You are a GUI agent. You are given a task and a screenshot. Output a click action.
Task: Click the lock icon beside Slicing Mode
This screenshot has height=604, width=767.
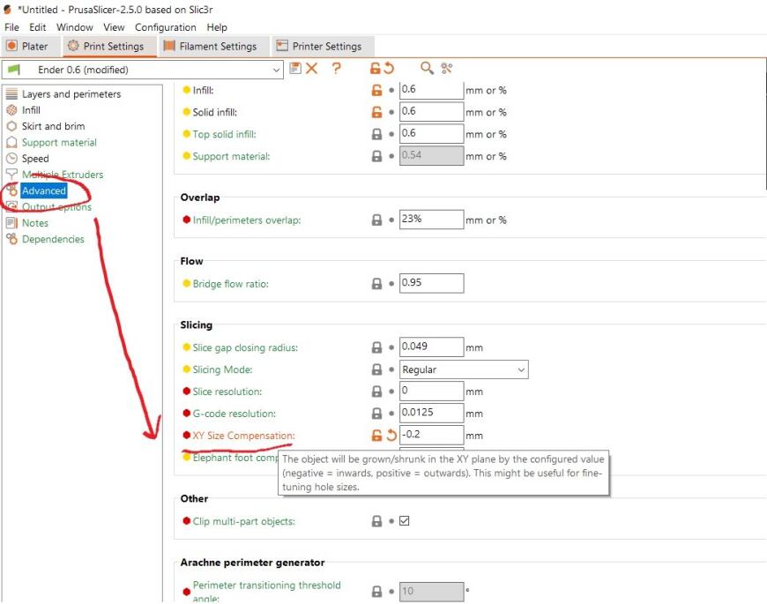point(376,369)
